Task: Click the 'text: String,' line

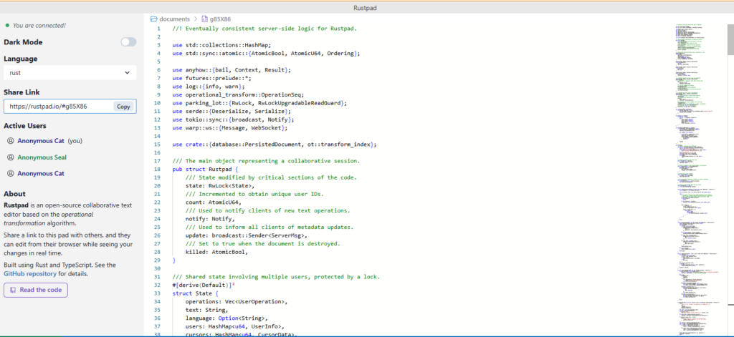Action: tap(207, 310)
